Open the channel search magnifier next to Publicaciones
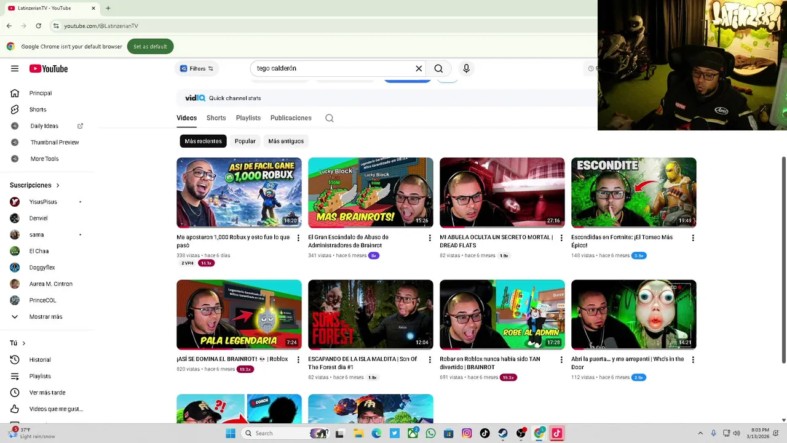 pos(330,118)
